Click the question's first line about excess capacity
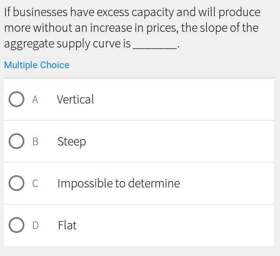Screen dimensions: 280x256 coord(132,13)
